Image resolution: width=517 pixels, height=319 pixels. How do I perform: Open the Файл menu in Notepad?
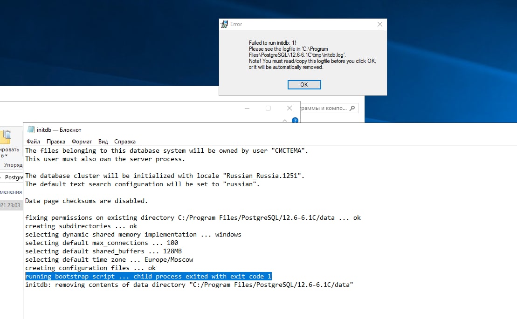[33, 142]
